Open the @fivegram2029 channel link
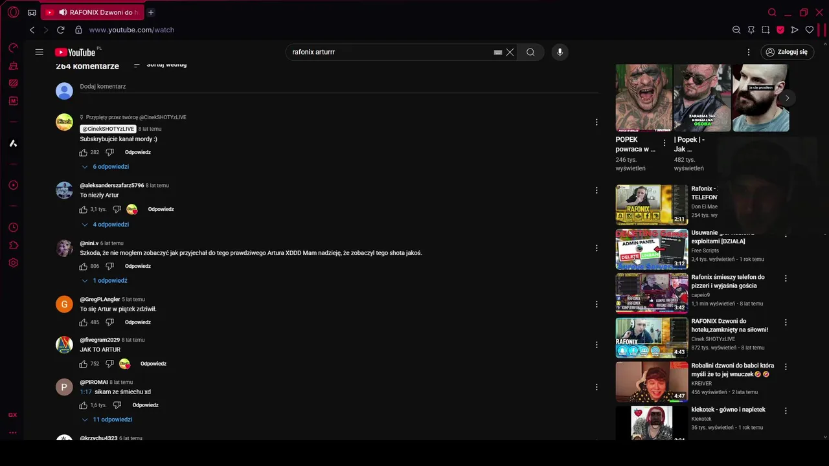Image resolution: width=829 pixels, height=466 pixels. pyautogui.click(x=100, y=340)
